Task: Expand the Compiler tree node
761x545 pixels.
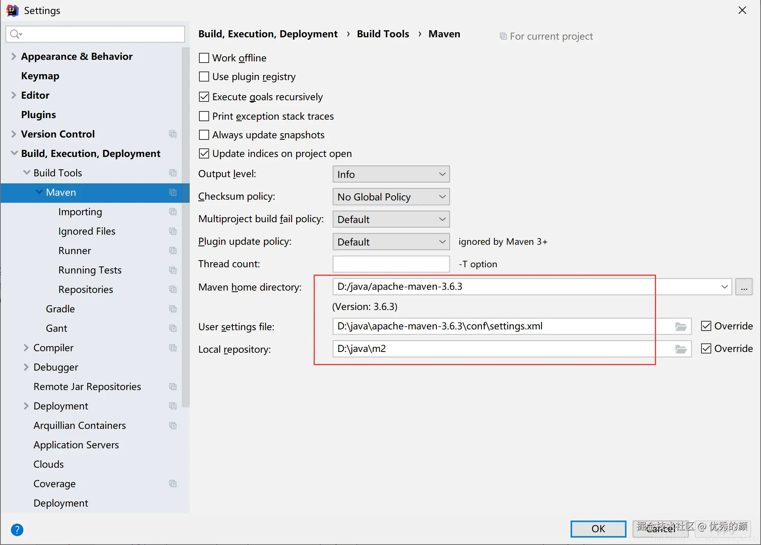Action: (x=26, y=348)
